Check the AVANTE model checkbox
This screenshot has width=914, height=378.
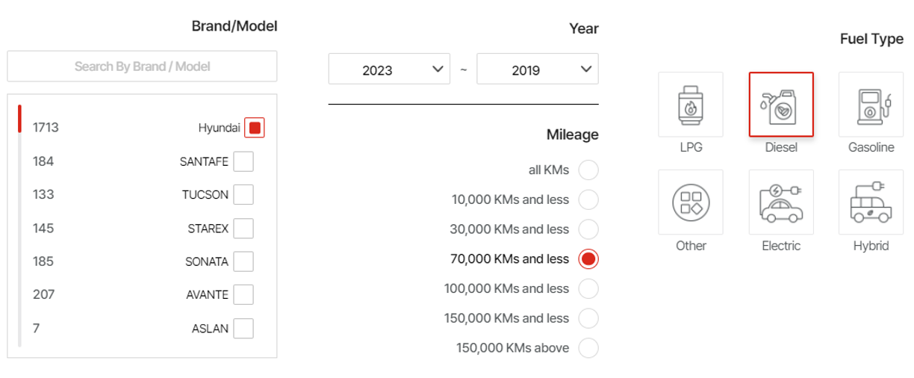point(243,294)
